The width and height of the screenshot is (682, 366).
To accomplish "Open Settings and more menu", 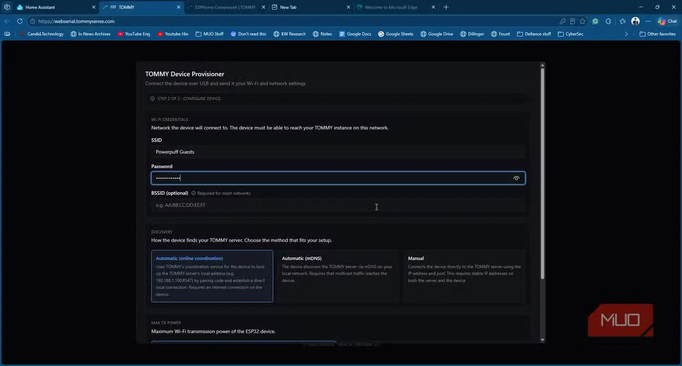I will 648,21.
